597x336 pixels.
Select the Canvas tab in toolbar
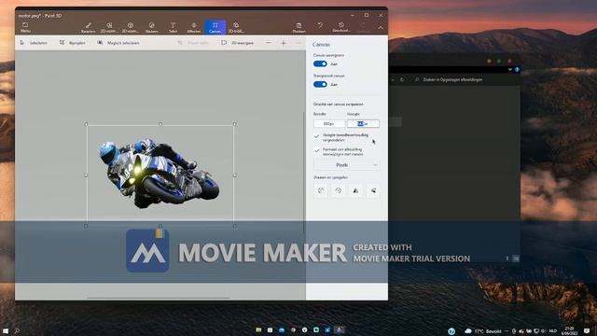[x=215, y=27]
